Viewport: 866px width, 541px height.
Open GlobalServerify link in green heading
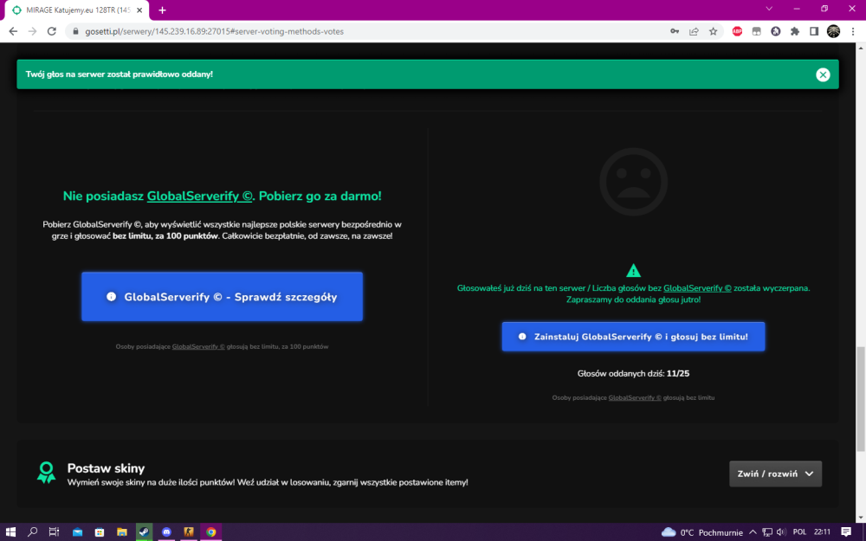click(x=199, y=196)
